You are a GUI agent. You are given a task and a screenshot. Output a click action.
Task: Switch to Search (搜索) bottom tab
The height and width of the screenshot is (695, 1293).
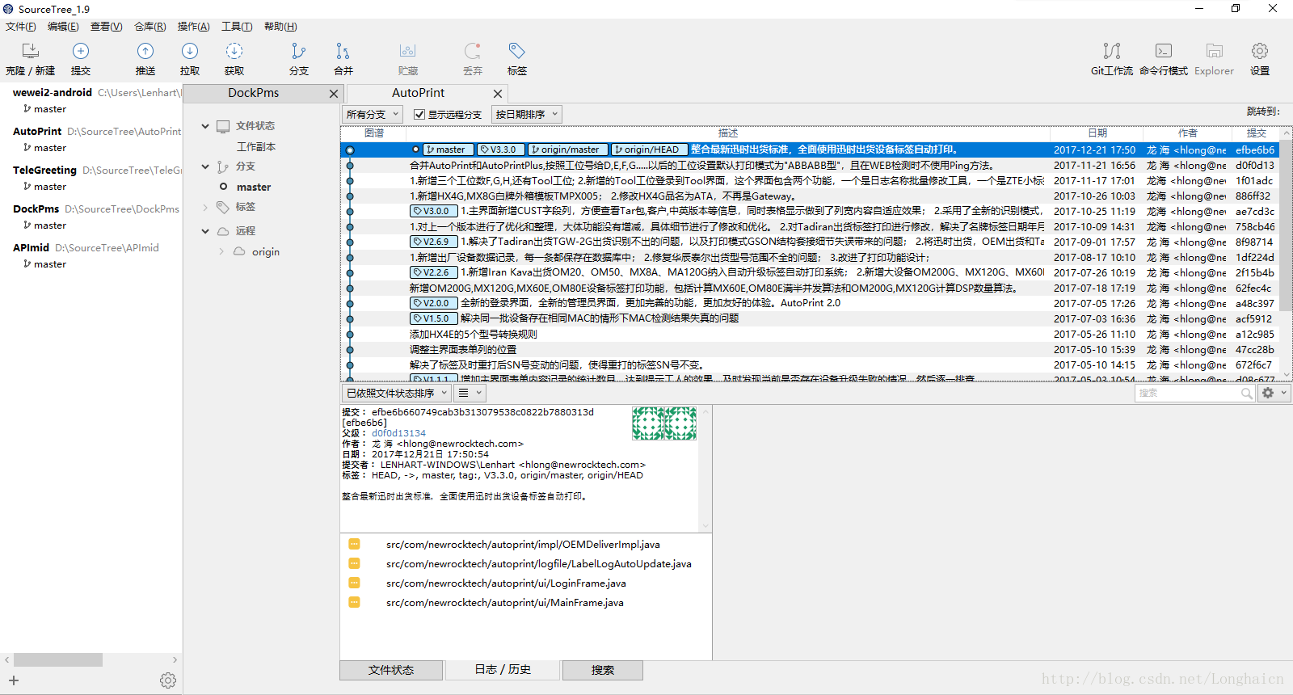(x=603, y=670)
